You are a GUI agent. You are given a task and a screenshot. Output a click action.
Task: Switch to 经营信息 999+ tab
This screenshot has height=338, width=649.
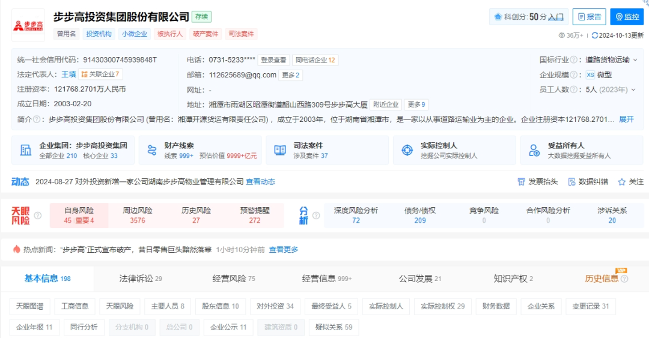tap(326, 279)
